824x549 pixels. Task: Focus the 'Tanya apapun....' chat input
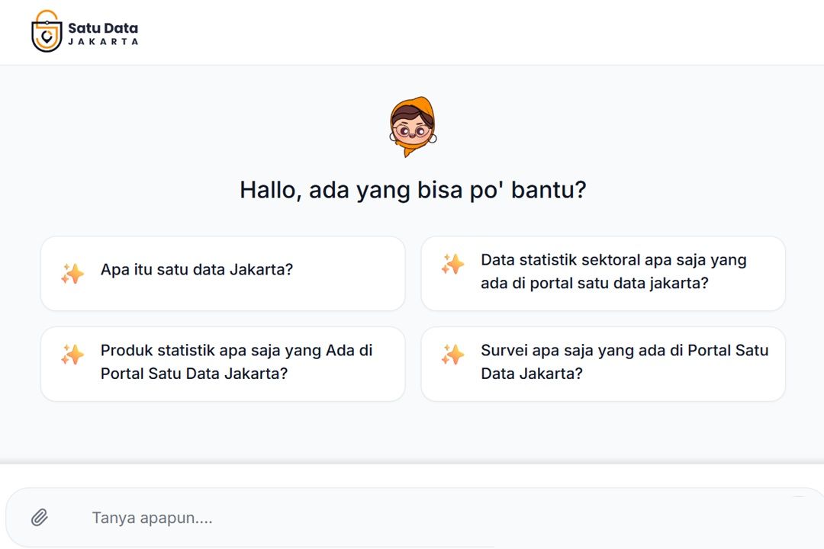point(415,518)
